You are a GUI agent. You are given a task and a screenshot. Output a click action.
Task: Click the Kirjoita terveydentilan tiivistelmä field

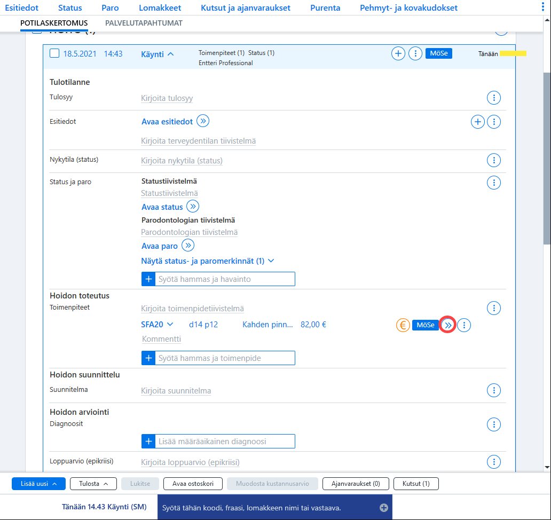198,141
